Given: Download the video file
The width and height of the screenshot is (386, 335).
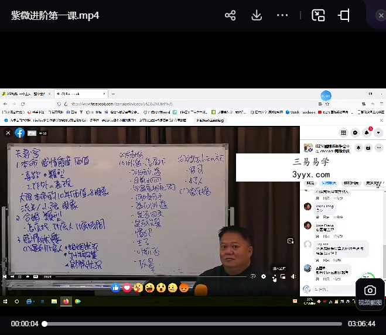Looking at the screenshot, I should click(257, 15).
